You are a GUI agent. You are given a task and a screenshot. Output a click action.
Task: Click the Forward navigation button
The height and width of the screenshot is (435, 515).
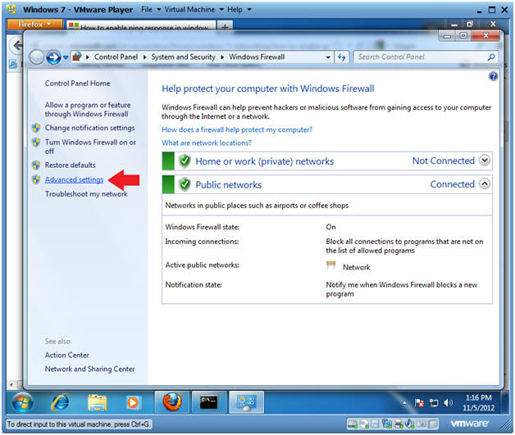coord(53,57)
